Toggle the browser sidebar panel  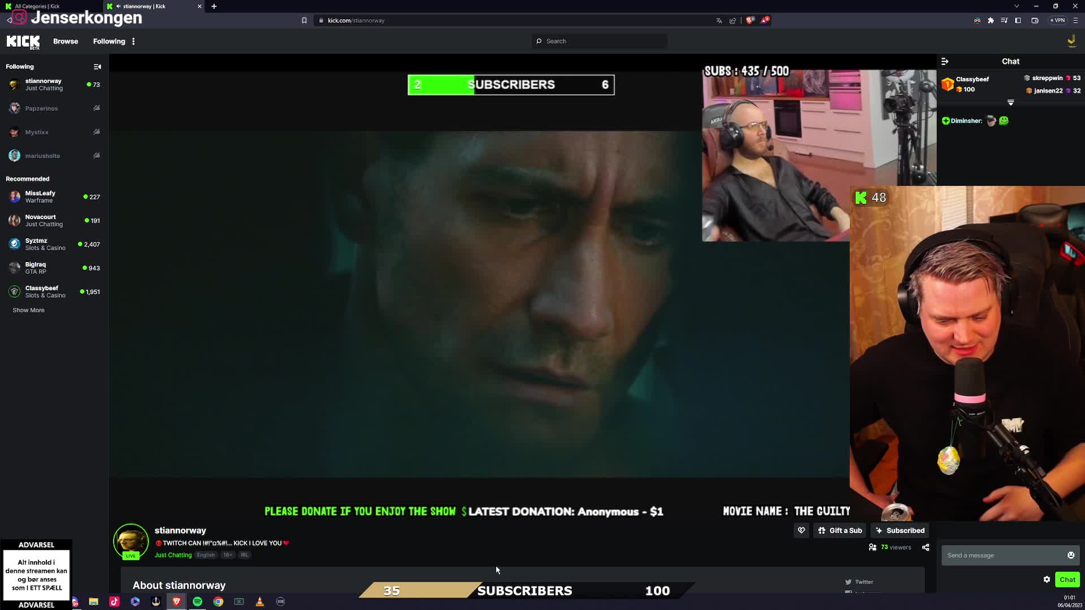coord(1018,20)
